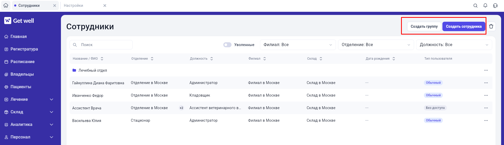Viewport: 504px width, 145px height.
Task: Open the Филиал: Все dropdown
Action: point(298,45)
